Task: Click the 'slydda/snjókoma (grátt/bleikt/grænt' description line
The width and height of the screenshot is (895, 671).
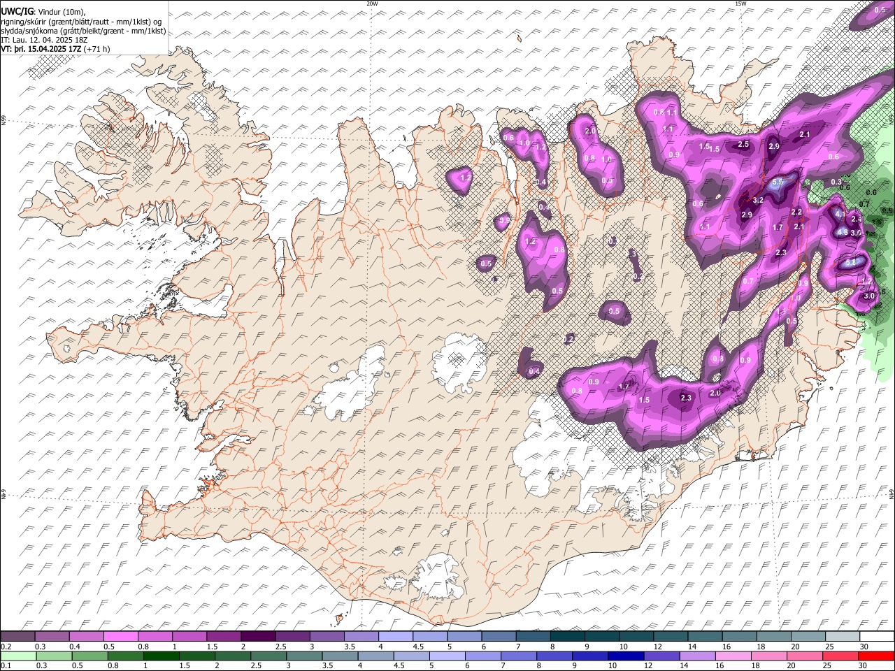Action: click(83, 31)
